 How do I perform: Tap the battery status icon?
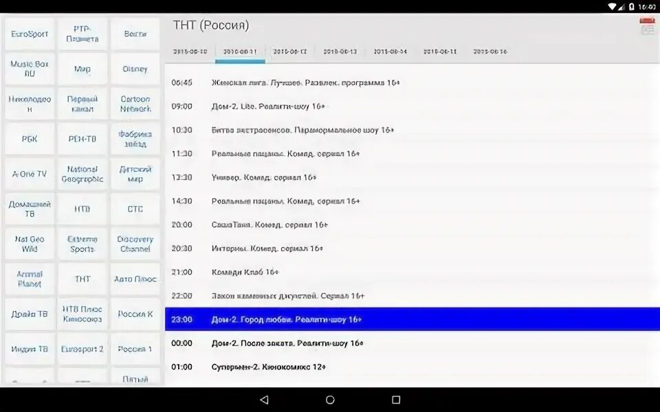[631, 7]
